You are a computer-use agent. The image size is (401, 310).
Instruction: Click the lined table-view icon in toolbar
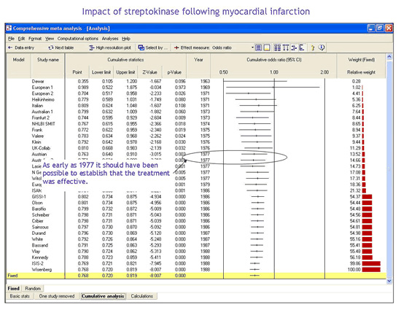259,47
